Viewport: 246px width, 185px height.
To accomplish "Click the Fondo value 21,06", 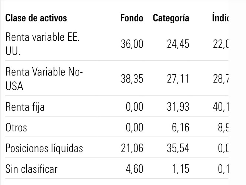I will point(132,148).
